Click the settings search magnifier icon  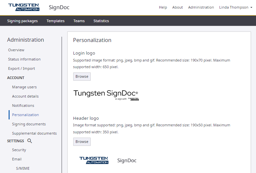tap(29, 141)
